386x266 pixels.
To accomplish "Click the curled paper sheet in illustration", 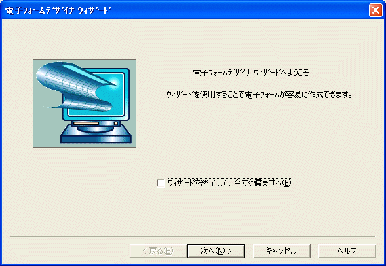I will click(x=76, y=85).
